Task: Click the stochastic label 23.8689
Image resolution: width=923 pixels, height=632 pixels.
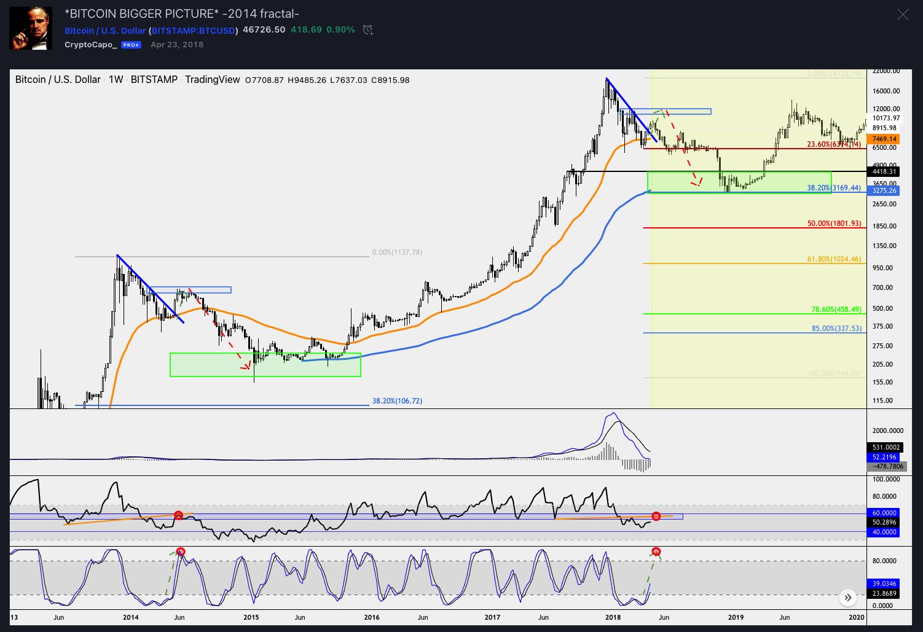Action: tap(884, 593)
